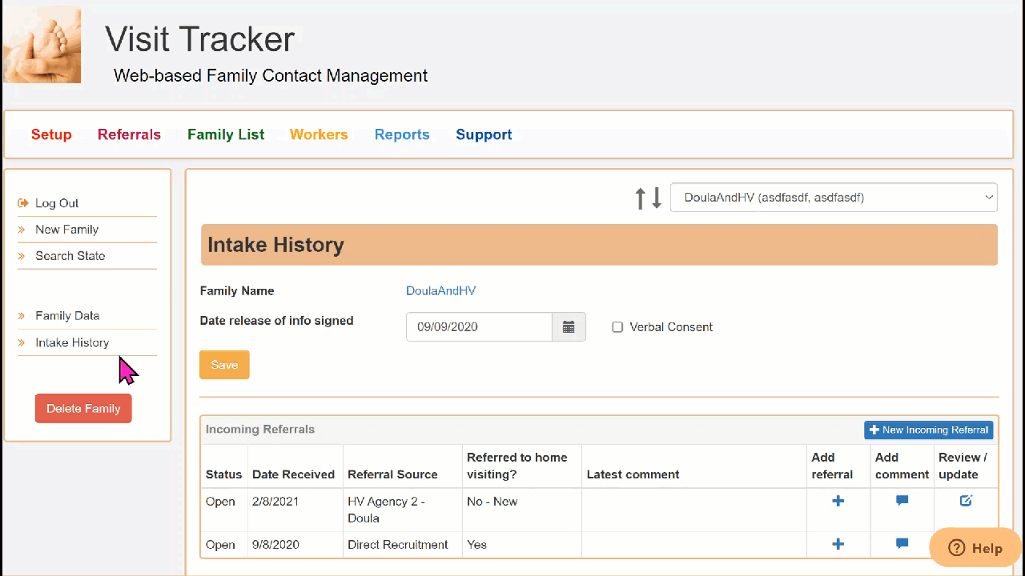The width and height of the screenshot is (1025, 576).
Task: Click the up-down sort arrows icon
Action: coord(648,198)
